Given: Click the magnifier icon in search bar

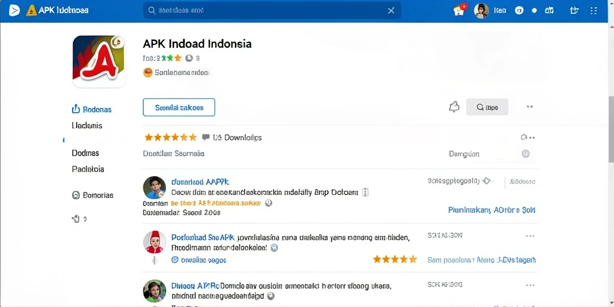Looking at the screenshot, I should 151,10.
